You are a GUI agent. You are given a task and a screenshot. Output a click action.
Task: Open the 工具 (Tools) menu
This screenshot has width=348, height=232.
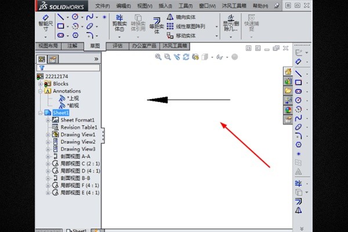coord(186,6)
